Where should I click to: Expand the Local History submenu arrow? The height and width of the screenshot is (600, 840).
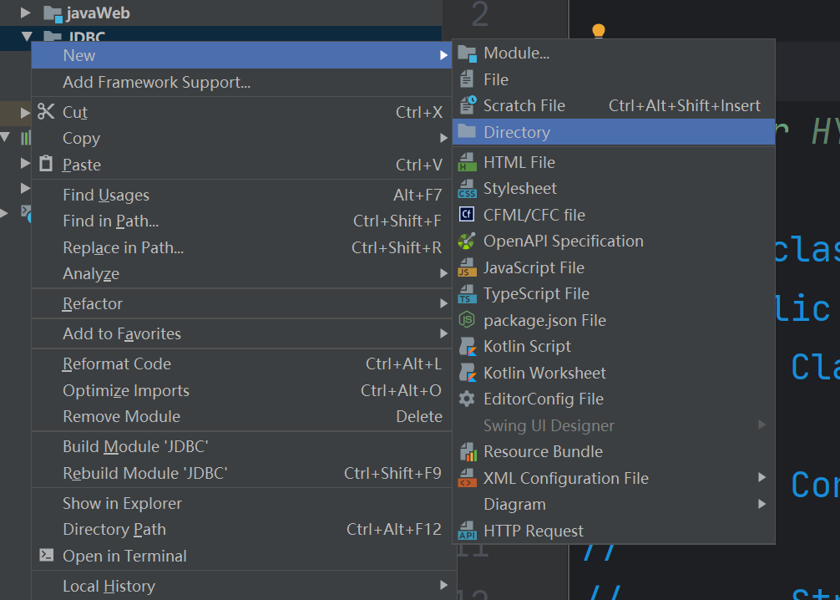[443, 586]
